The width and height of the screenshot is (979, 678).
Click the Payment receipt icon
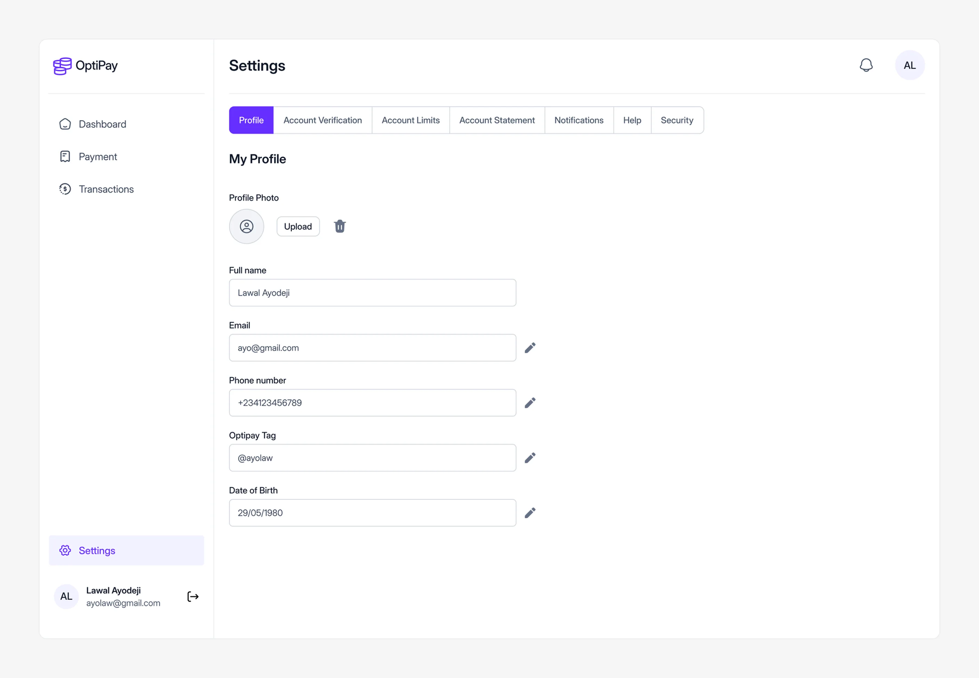pos(65,156)
